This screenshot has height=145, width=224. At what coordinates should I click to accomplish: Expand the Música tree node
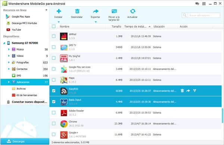pos(9,49)
